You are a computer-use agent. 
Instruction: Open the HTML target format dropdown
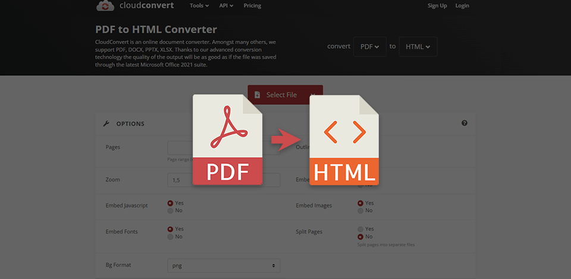418,46
